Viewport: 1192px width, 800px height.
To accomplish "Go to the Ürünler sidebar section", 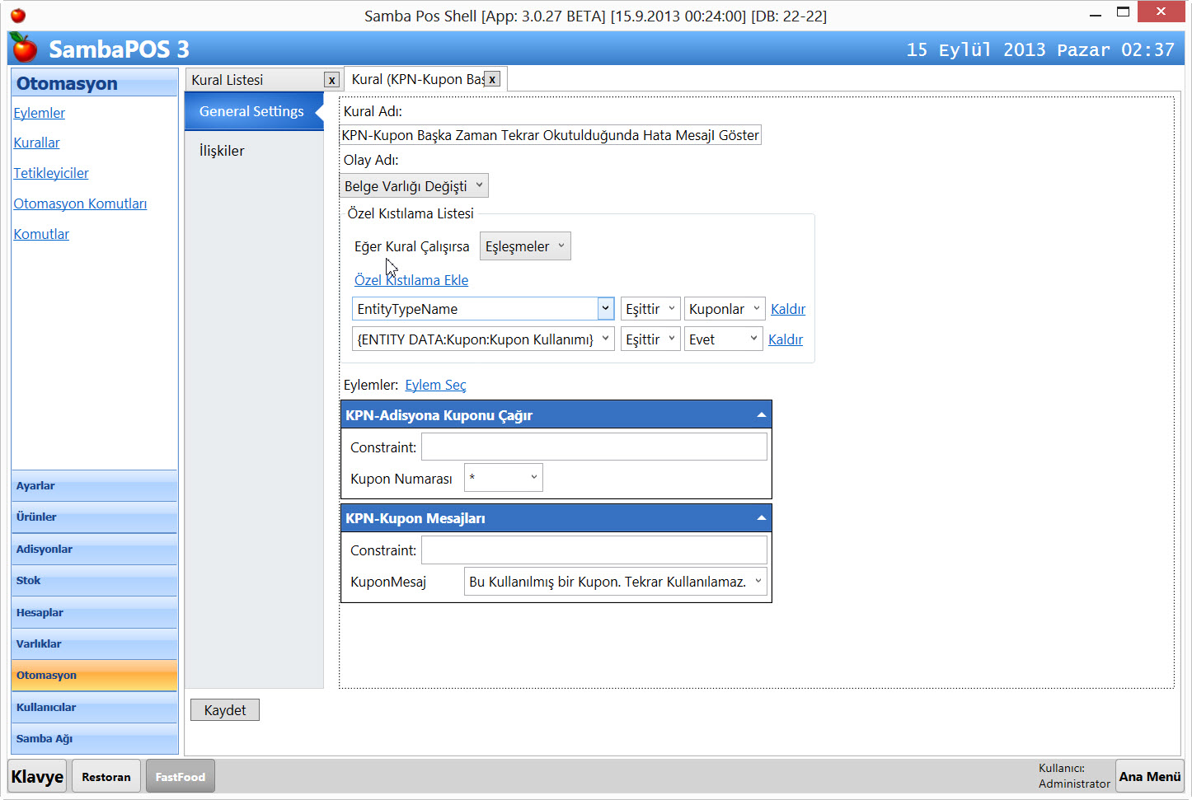I will [94, 517].
